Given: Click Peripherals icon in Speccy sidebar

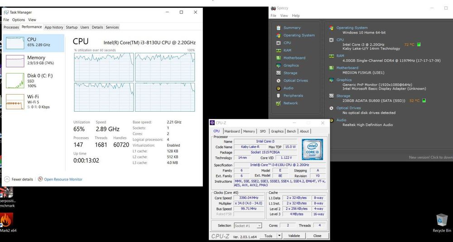Looking at the screenshot, I should point(279,95).
